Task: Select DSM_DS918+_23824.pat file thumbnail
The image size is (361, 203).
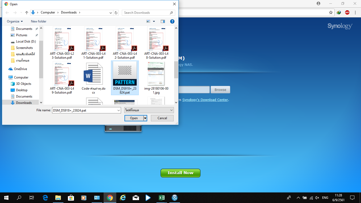Action: coord(125,74)
